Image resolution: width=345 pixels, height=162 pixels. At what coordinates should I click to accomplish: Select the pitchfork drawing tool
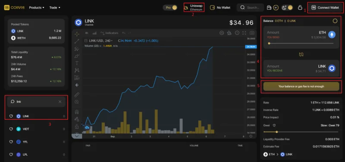pyautogui.click(x=77, y=49)
